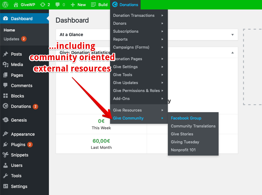Click the Plugins plug icon
Viewport: 262px width, 195px height.
[6, 144]
